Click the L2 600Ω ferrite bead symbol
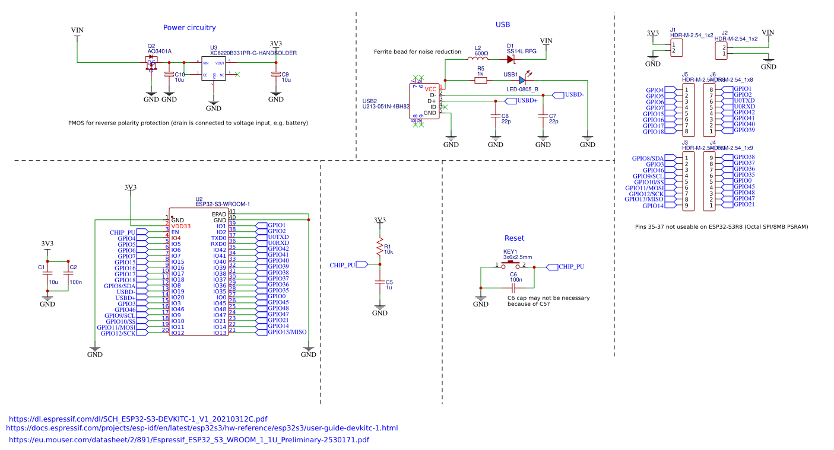The width and height of the screenshot is (834, 450). 478,59
